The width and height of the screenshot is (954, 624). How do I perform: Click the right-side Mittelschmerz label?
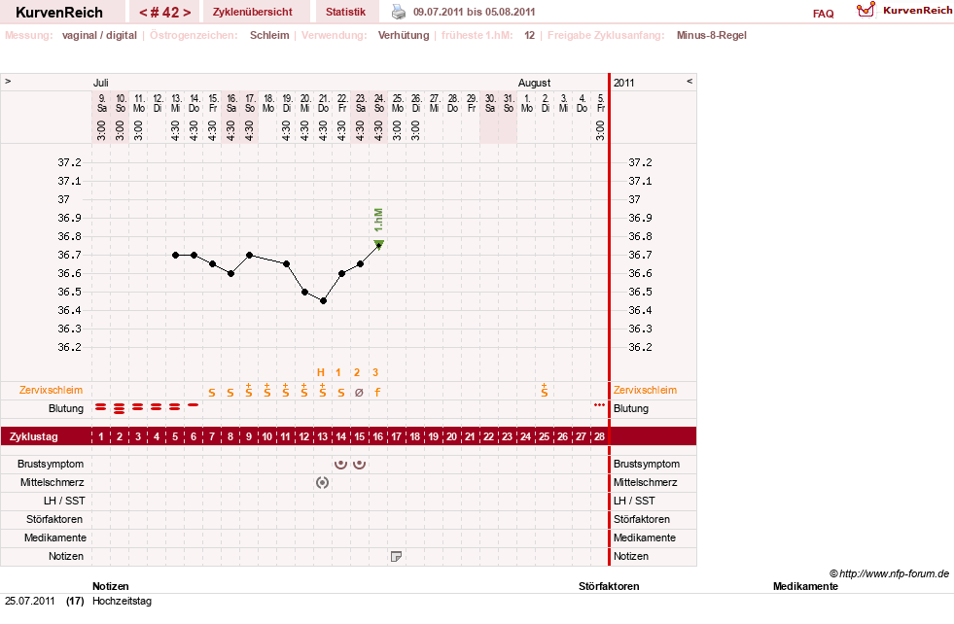645,482
